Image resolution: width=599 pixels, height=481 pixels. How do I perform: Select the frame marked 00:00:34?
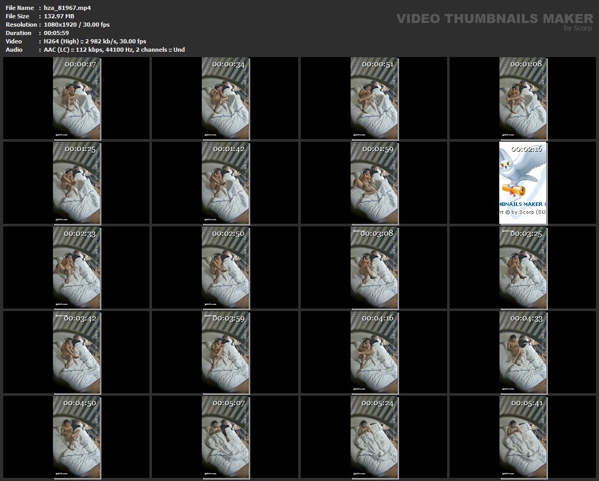[x=226, y=98]
